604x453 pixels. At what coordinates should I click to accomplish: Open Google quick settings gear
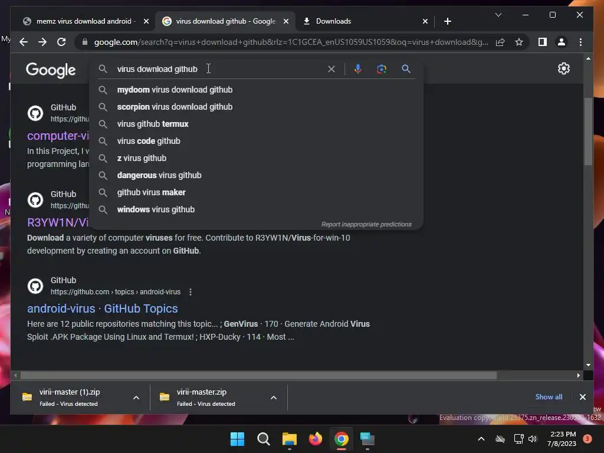(x=563, y=68)
